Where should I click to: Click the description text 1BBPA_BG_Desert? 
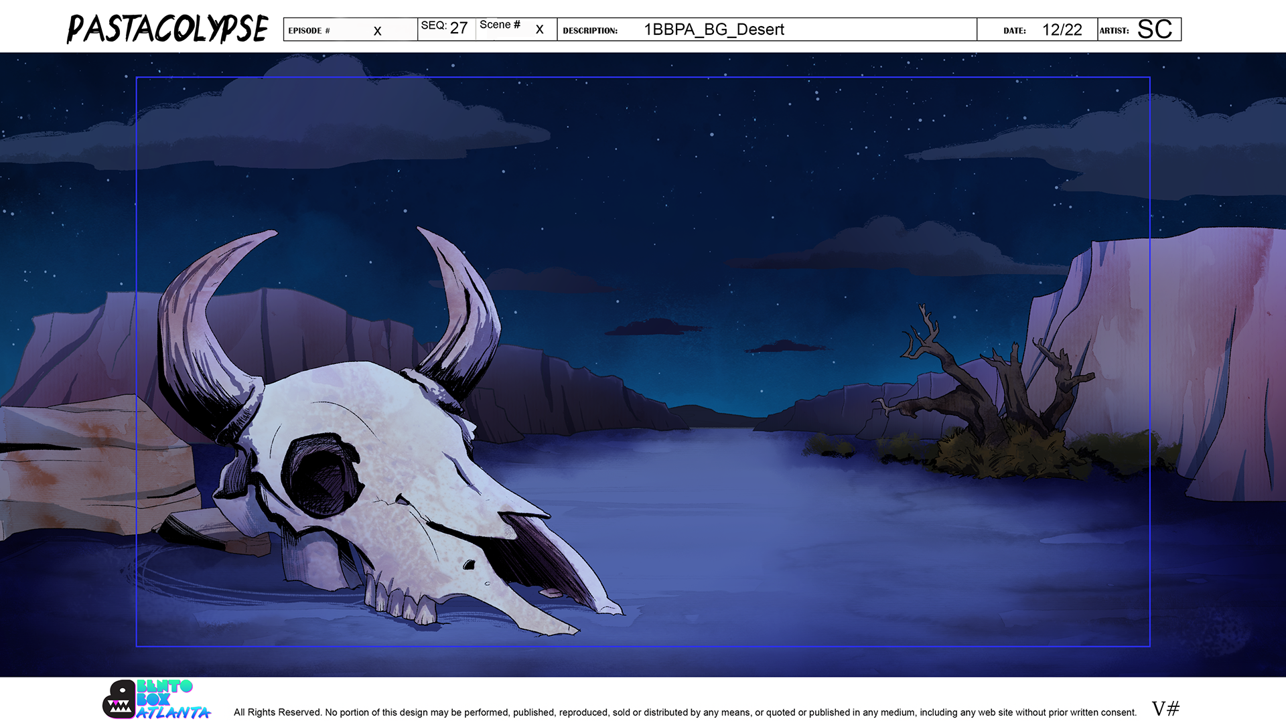click(713, 30)
